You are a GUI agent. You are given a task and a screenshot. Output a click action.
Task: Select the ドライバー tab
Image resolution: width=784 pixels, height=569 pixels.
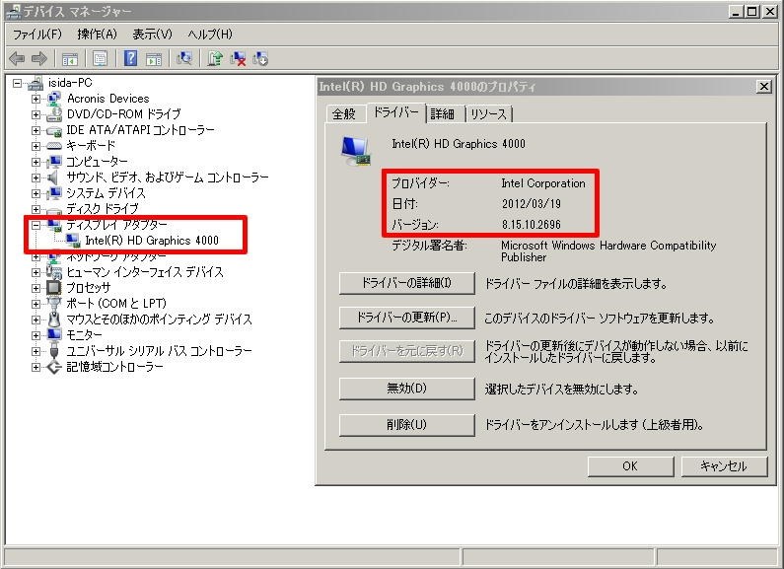click(x=396, y=112)
